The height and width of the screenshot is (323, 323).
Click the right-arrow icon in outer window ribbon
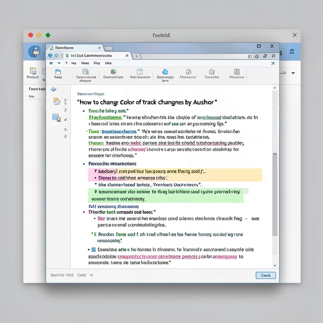284,73
